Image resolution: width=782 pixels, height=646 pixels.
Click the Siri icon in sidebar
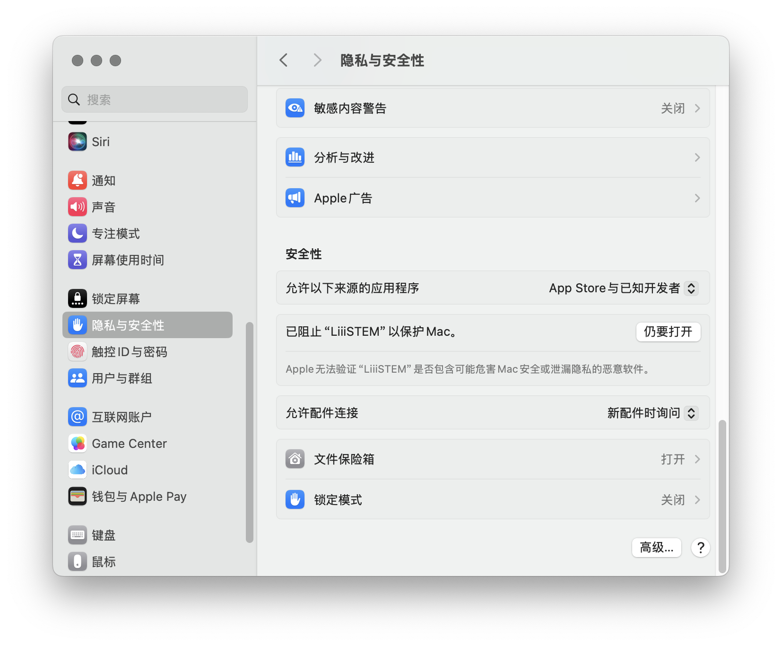(x=78, y=142)
